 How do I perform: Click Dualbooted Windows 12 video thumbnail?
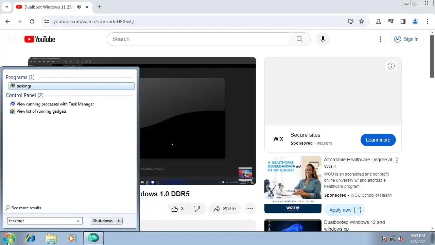tap(293, 225)
